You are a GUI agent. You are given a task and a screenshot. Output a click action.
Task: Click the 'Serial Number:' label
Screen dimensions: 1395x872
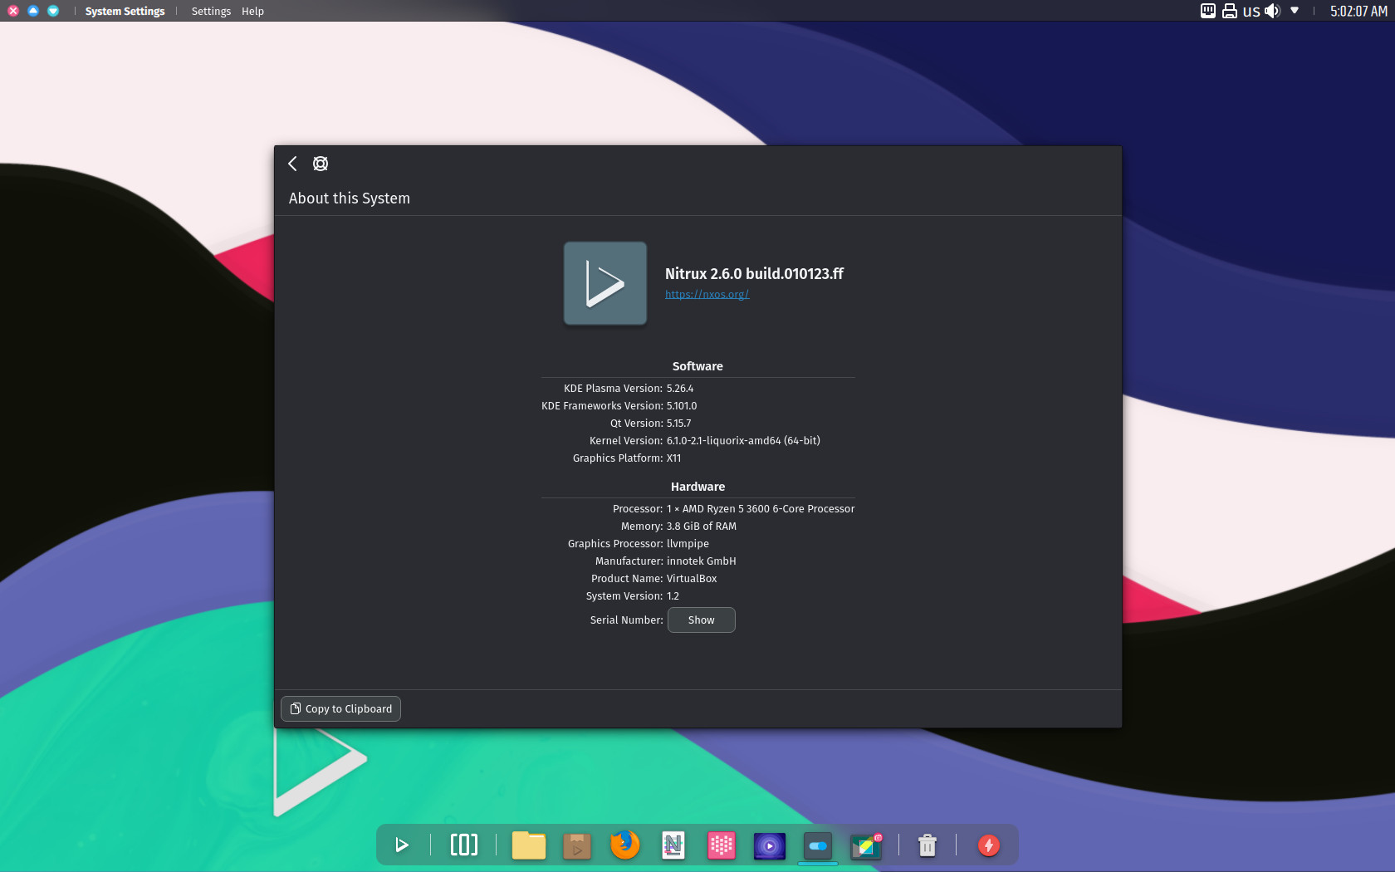626,620
